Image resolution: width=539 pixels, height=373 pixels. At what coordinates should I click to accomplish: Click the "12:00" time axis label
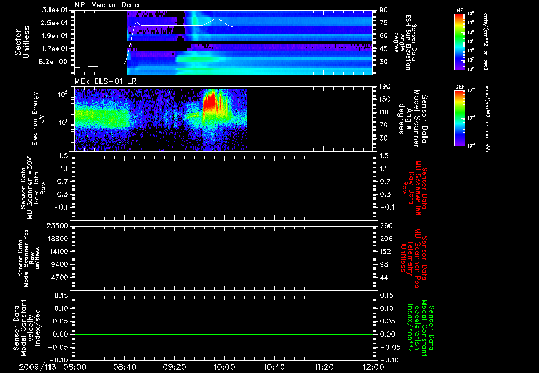[373, 367]
